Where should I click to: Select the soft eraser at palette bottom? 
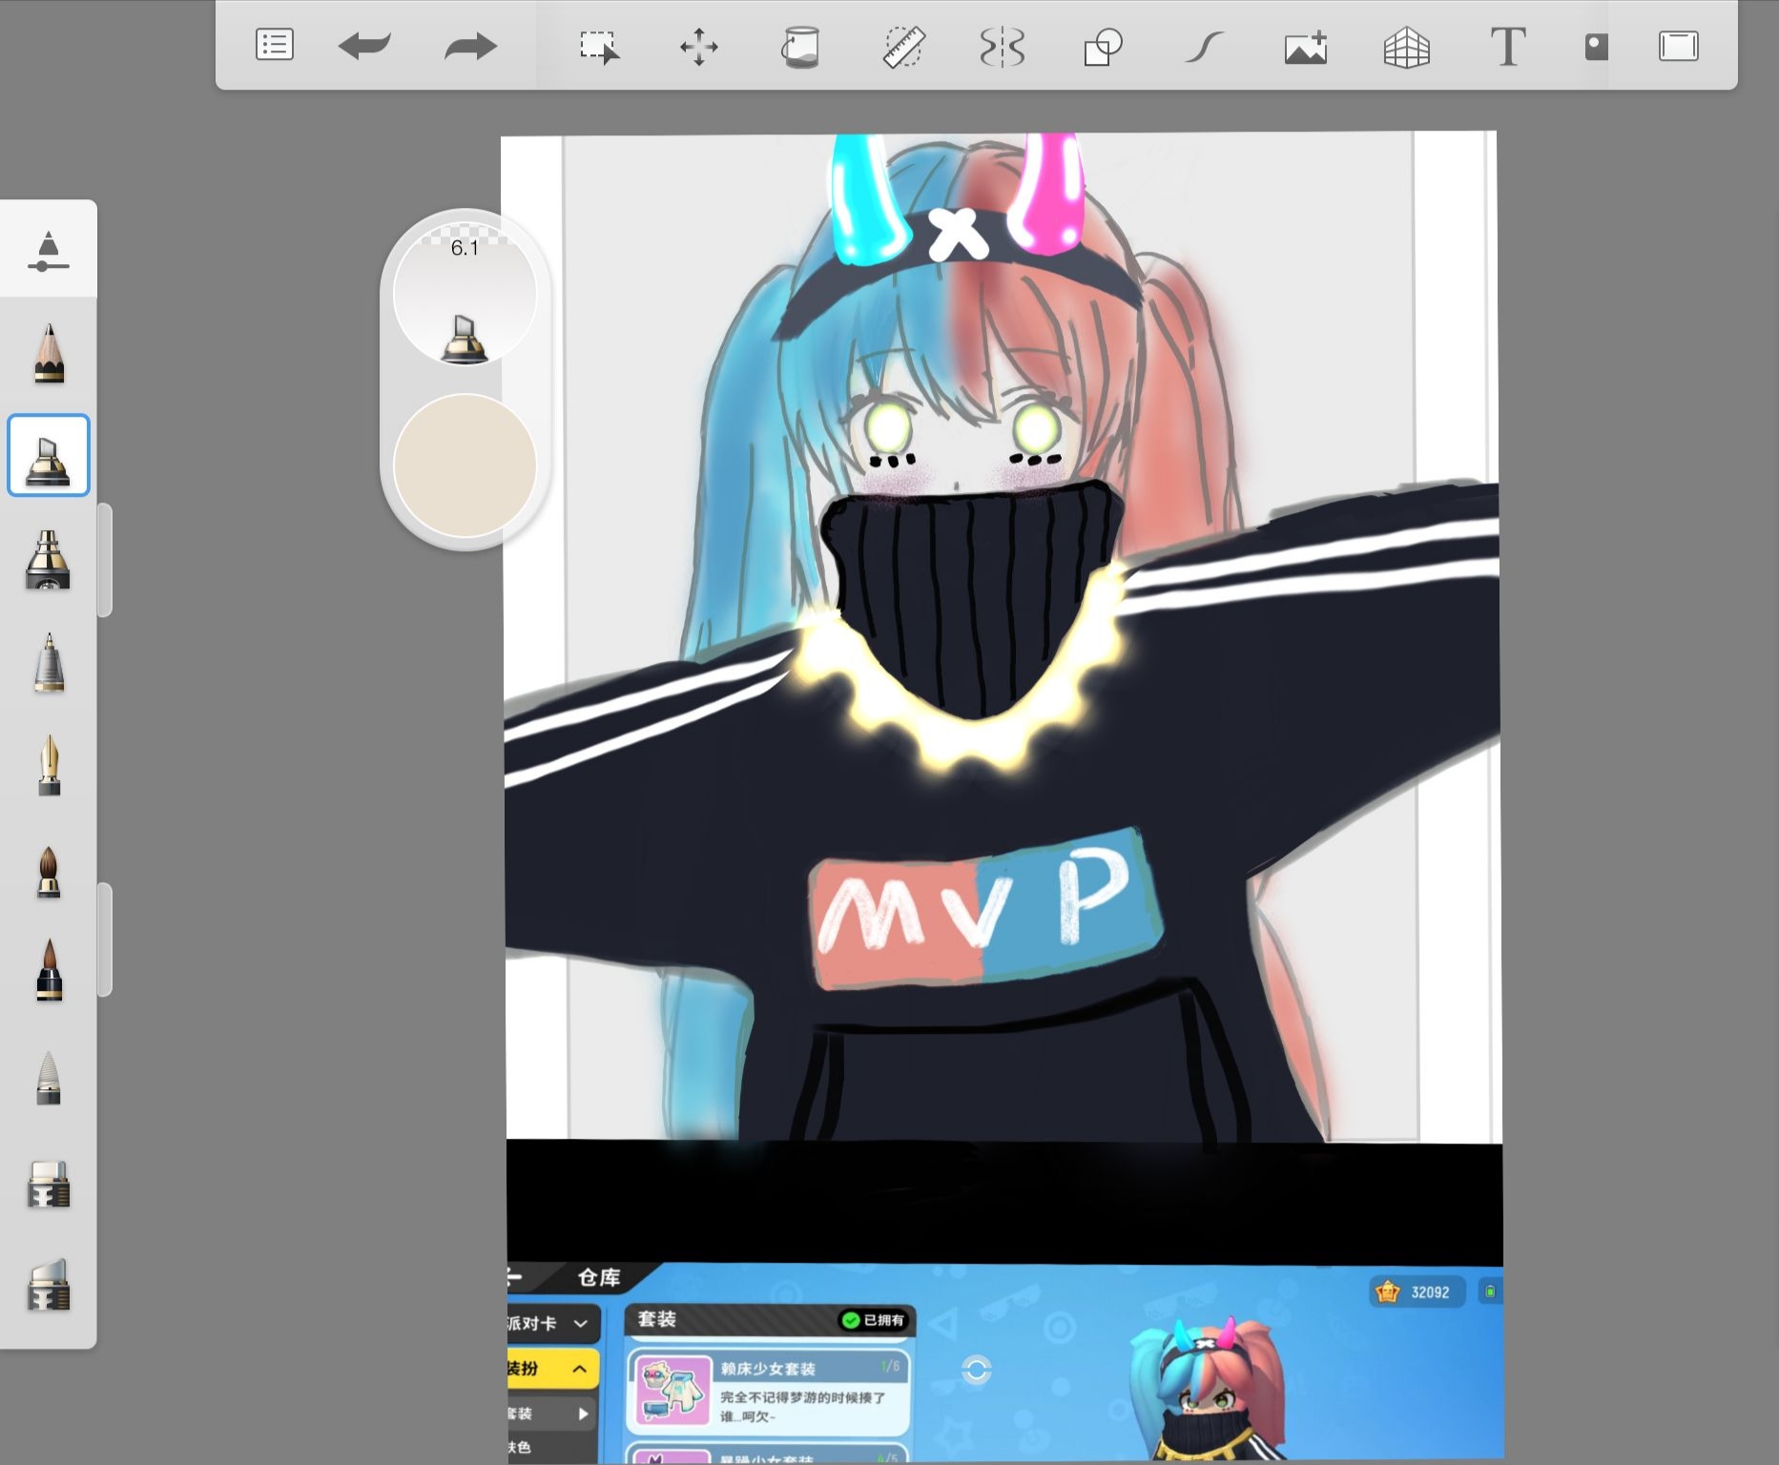[x=49, y=1285]
